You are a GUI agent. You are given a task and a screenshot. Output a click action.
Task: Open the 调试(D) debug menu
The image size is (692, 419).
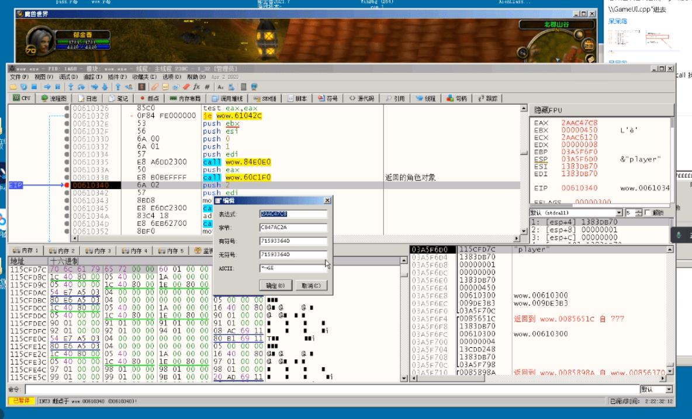pos(68,77)
